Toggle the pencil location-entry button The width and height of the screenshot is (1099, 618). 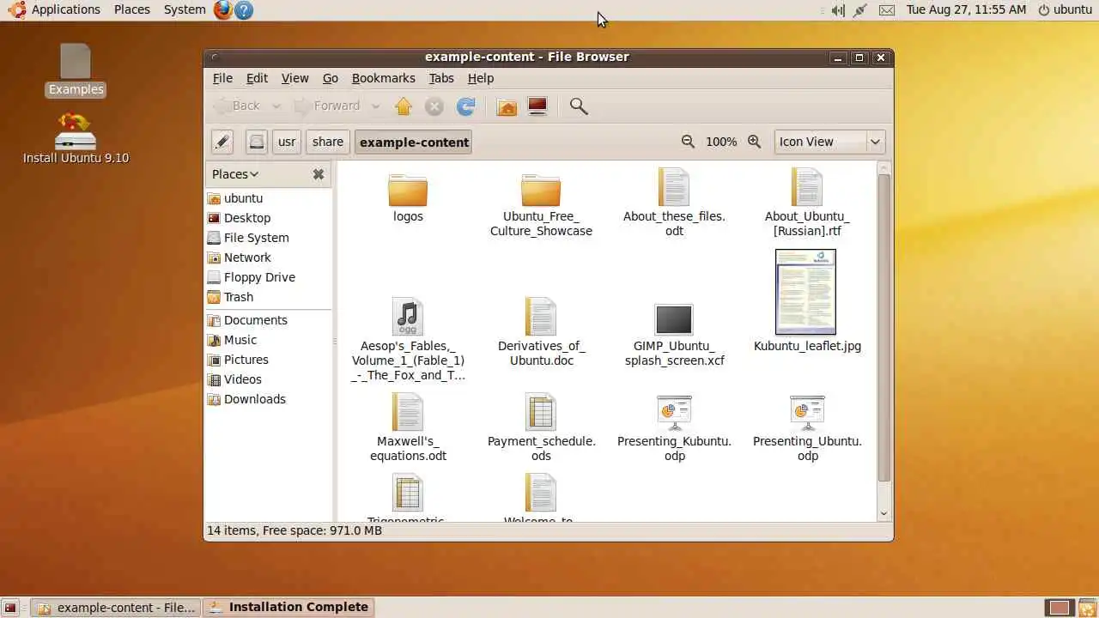click(222, 142)
